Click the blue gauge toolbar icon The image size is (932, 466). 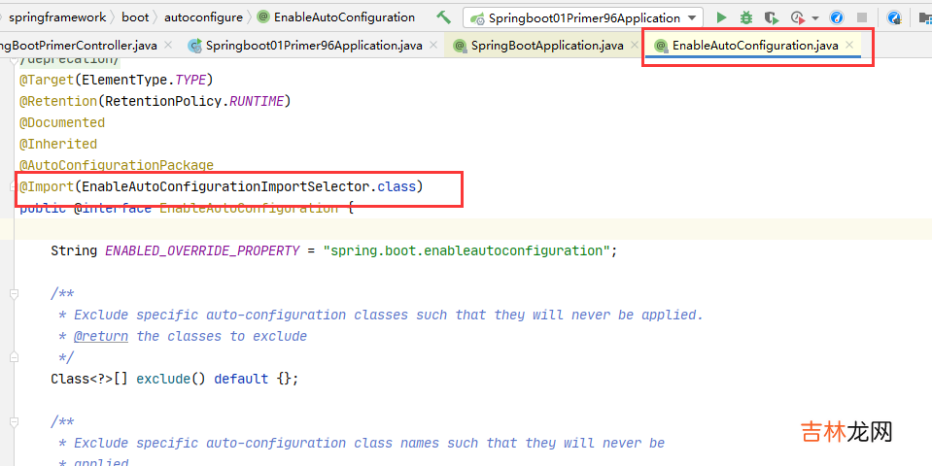(836, 17)
